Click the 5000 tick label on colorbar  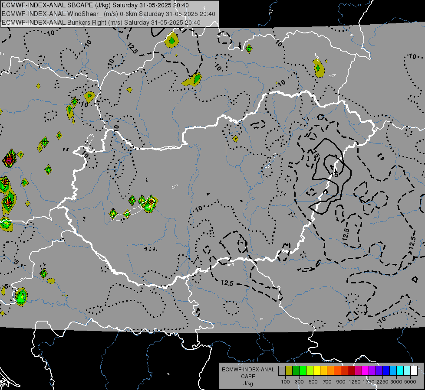click(410, 382)
